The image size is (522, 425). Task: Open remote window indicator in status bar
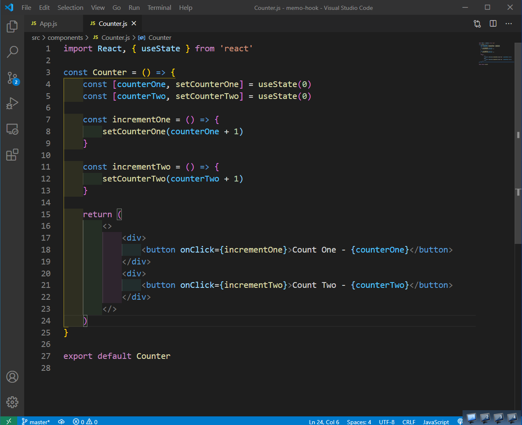tap(9, 421)
